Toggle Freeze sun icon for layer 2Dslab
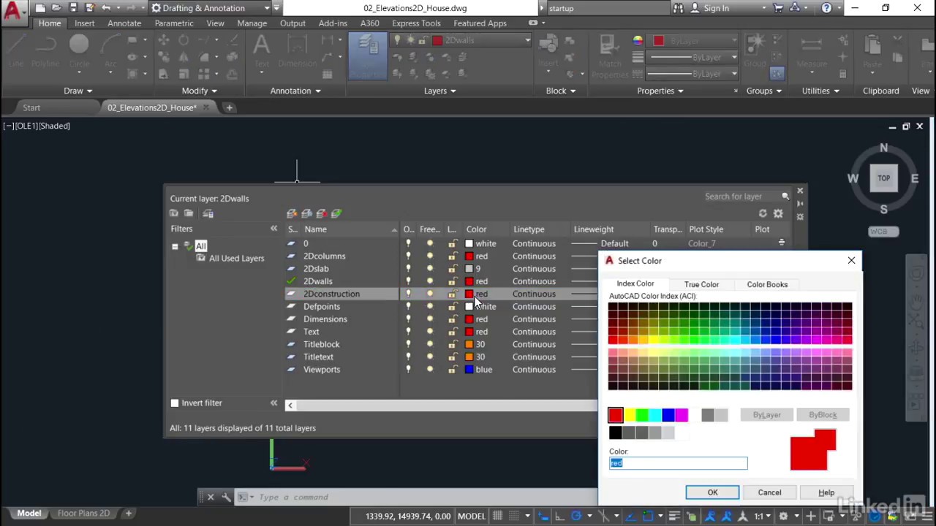This screenshot has height=526, width=936. [x=430, y=269]
